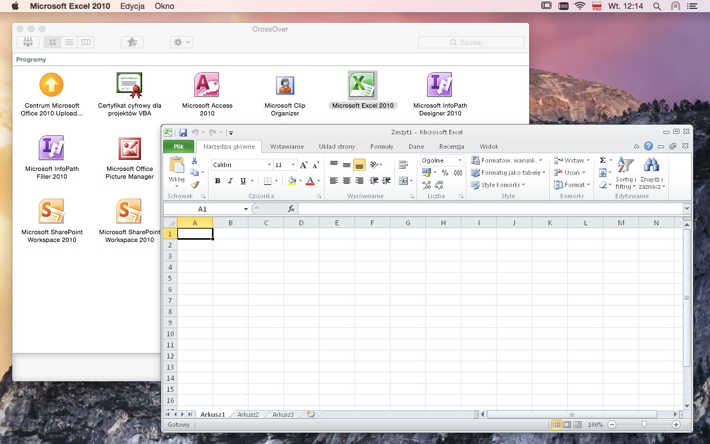Toggle italic formatting
The height and width of the screenshot is (444, 710).
tap(231, 181)
